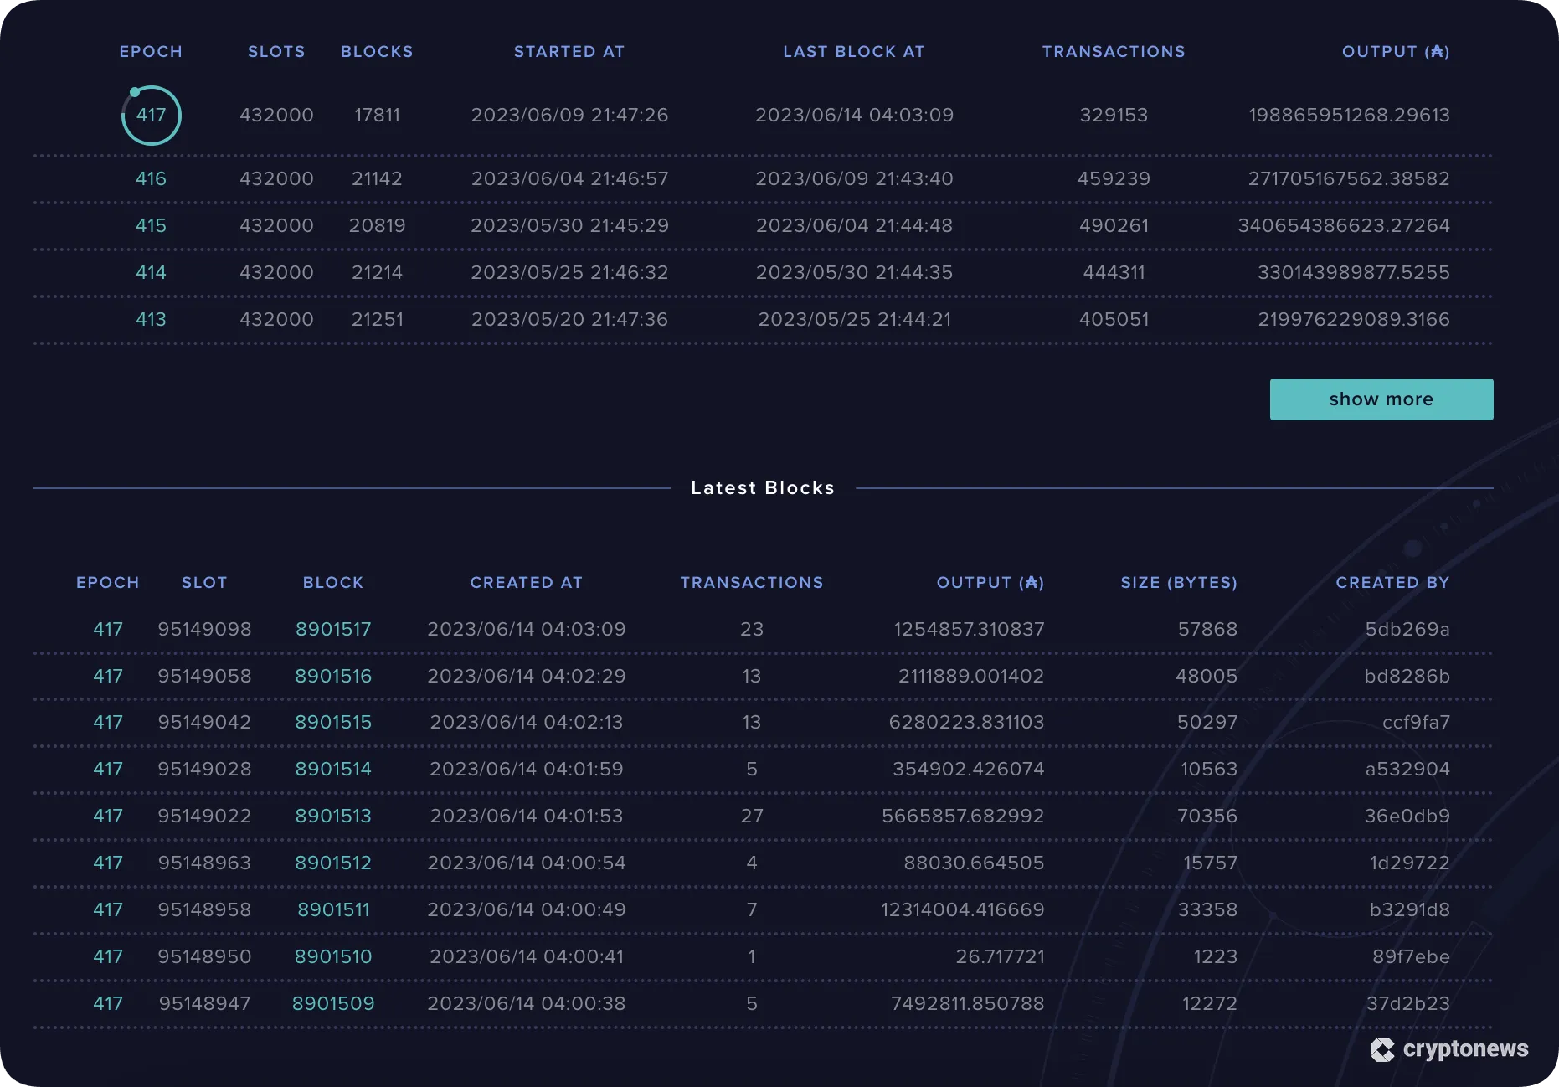1559x1087 pixels.
Task: Click the show more button
Action: (1381, 399)
